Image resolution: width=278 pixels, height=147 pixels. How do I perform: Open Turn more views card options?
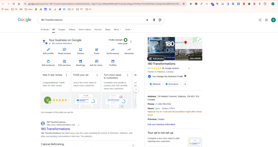(128, 75)
